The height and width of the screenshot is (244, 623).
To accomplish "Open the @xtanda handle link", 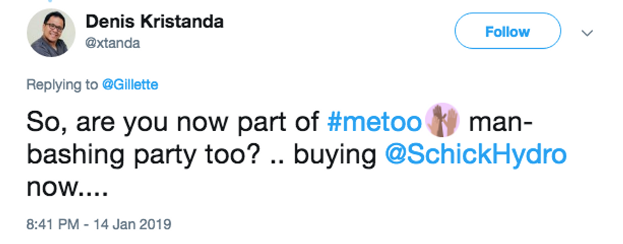I will (113, 43).
